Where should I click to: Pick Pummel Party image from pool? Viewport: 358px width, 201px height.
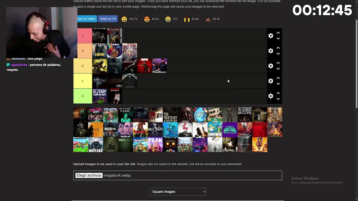[200, 115]
